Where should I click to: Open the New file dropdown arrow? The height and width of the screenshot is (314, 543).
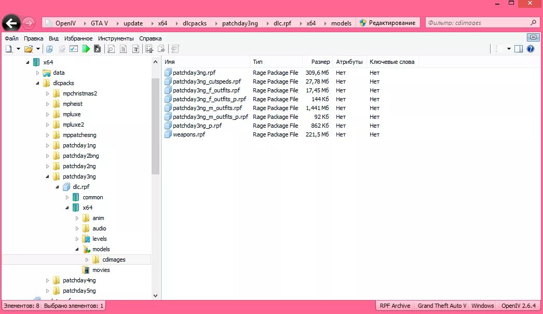18,49
